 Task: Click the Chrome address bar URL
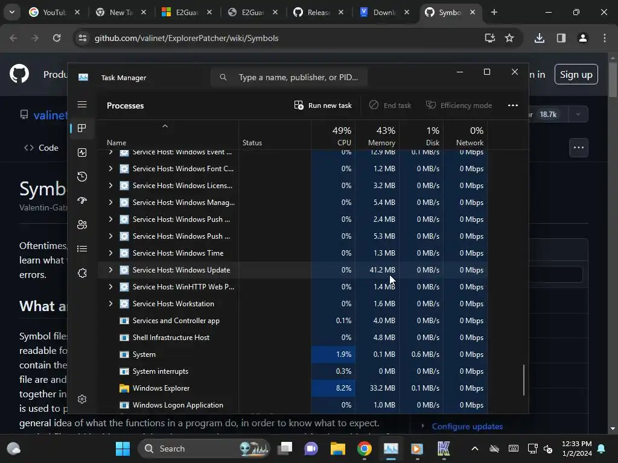click(186, 38)
